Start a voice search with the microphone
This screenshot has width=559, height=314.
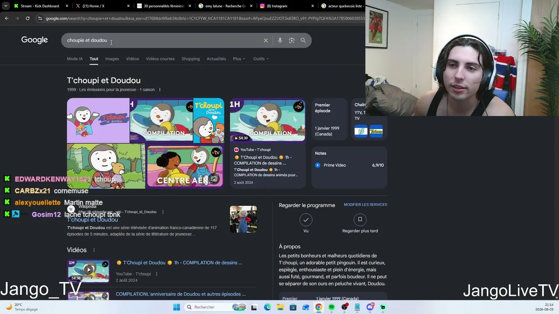pyautogui.click(x=280, y=40)
